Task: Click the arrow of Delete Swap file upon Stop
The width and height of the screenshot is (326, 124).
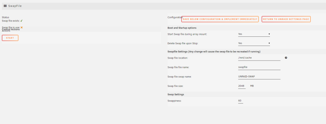Action: tap(269, 43)
